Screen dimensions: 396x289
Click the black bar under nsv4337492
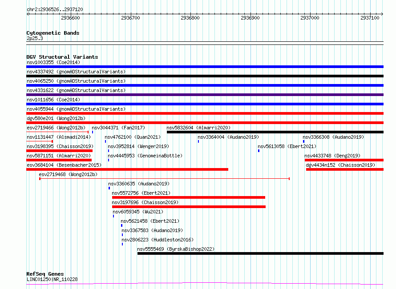[x=205, y=76]
